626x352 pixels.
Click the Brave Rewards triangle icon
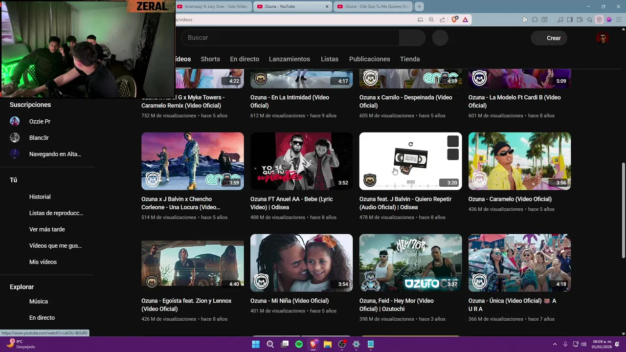(465, 20)
